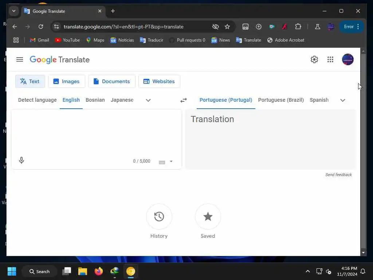Bookmark this page with star icon
373x280 pixels.
227,27
